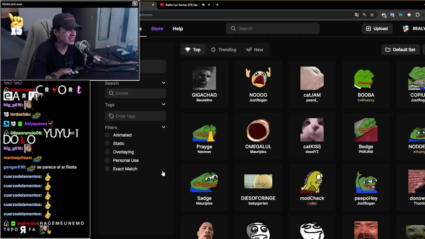
Task: Mute the Radio Los Santos tab audio
Action: pos(203,5)
